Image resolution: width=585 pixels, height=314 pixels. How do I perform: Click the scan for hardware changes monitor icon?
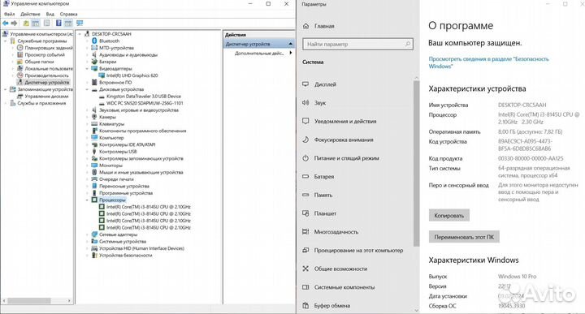pyautogui.click(x=80, y=23)
